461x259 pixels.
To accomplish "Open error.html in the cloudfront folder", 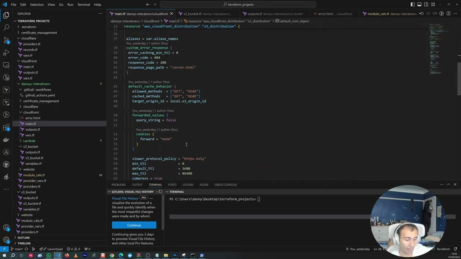I will [32, 118].
